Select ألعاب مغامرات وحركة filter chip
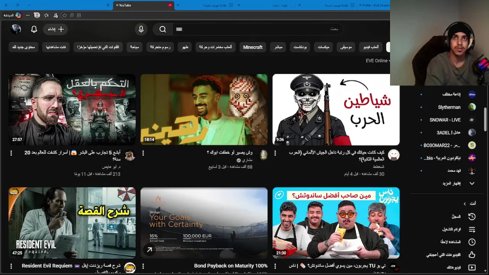489x275 pixels. pos(215,47)
